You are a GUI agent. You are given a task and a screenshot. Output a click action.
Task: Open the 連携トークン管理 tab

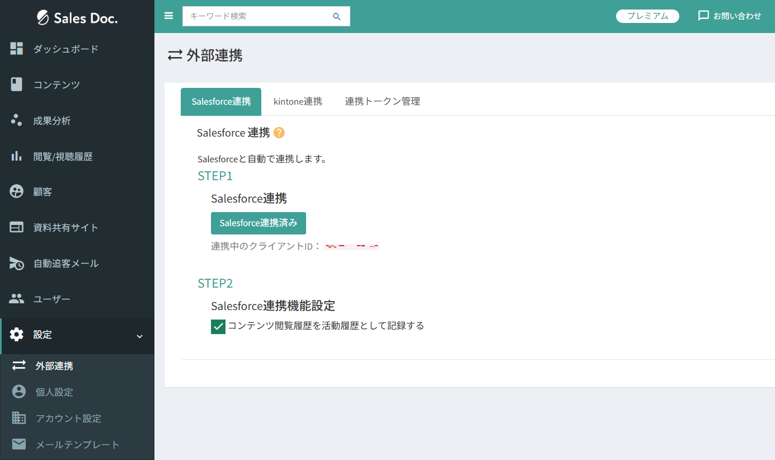383,102
